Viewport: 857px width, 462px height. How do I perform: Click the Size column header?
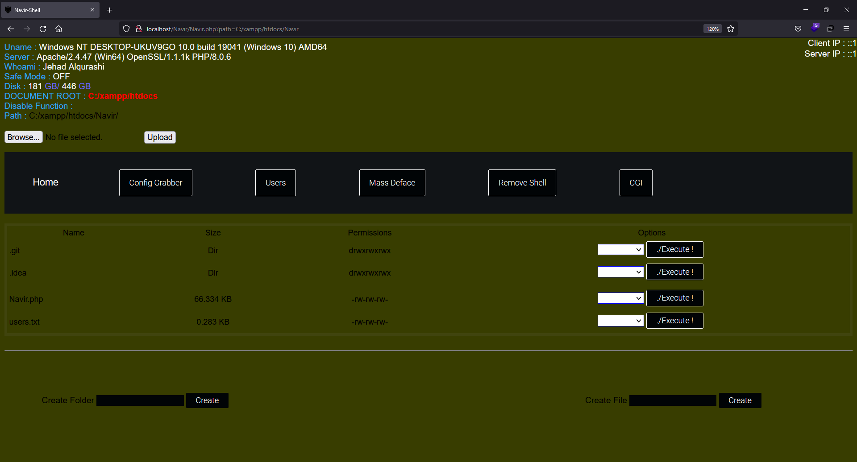coord(213,233)
